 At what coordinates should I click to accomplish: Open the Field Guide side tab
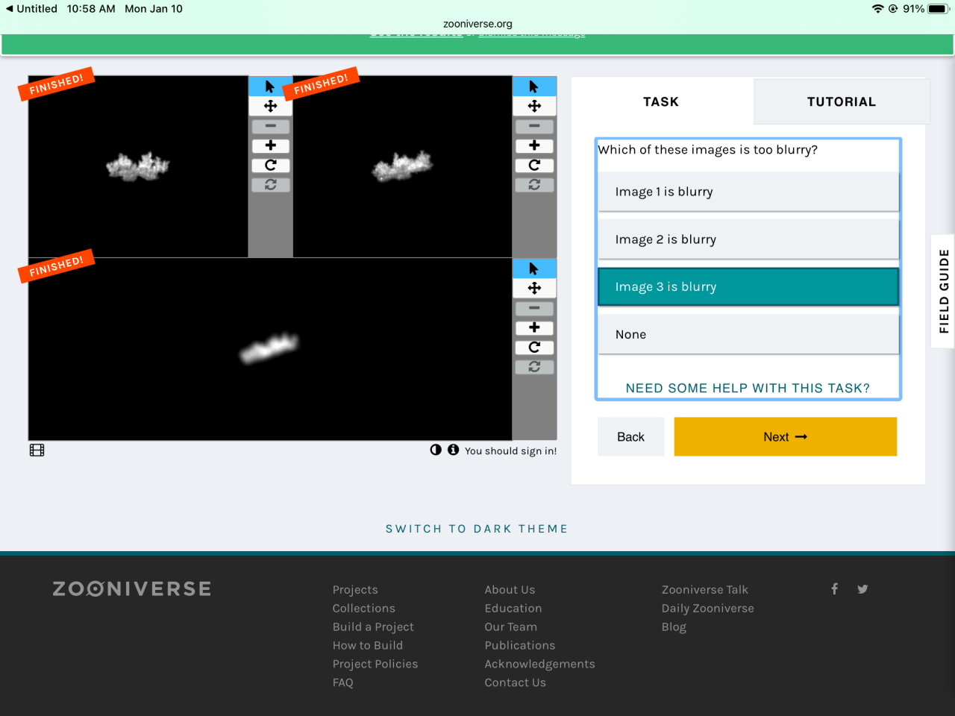click(943, 291)
